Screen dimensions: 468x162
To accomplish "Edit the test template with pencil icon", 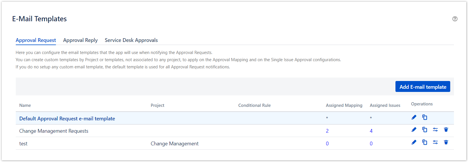I will click(414, 142).
